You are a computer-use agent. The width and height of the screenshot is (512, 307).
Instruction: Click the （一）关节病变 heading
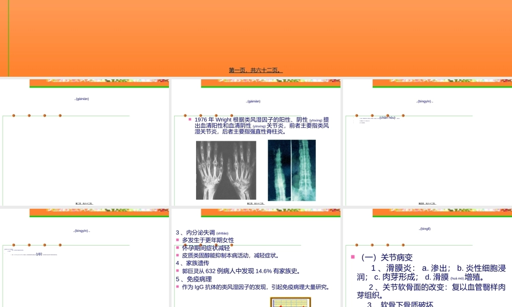click(x=387, y=257)
